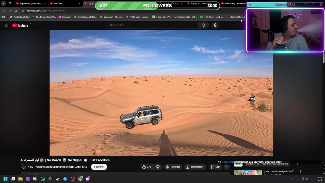Open Steam from the taskbar

coord(58,179)
